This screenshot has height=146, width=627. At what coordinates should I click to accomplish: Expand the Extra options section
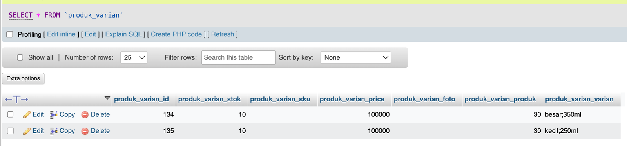point(23,78)
